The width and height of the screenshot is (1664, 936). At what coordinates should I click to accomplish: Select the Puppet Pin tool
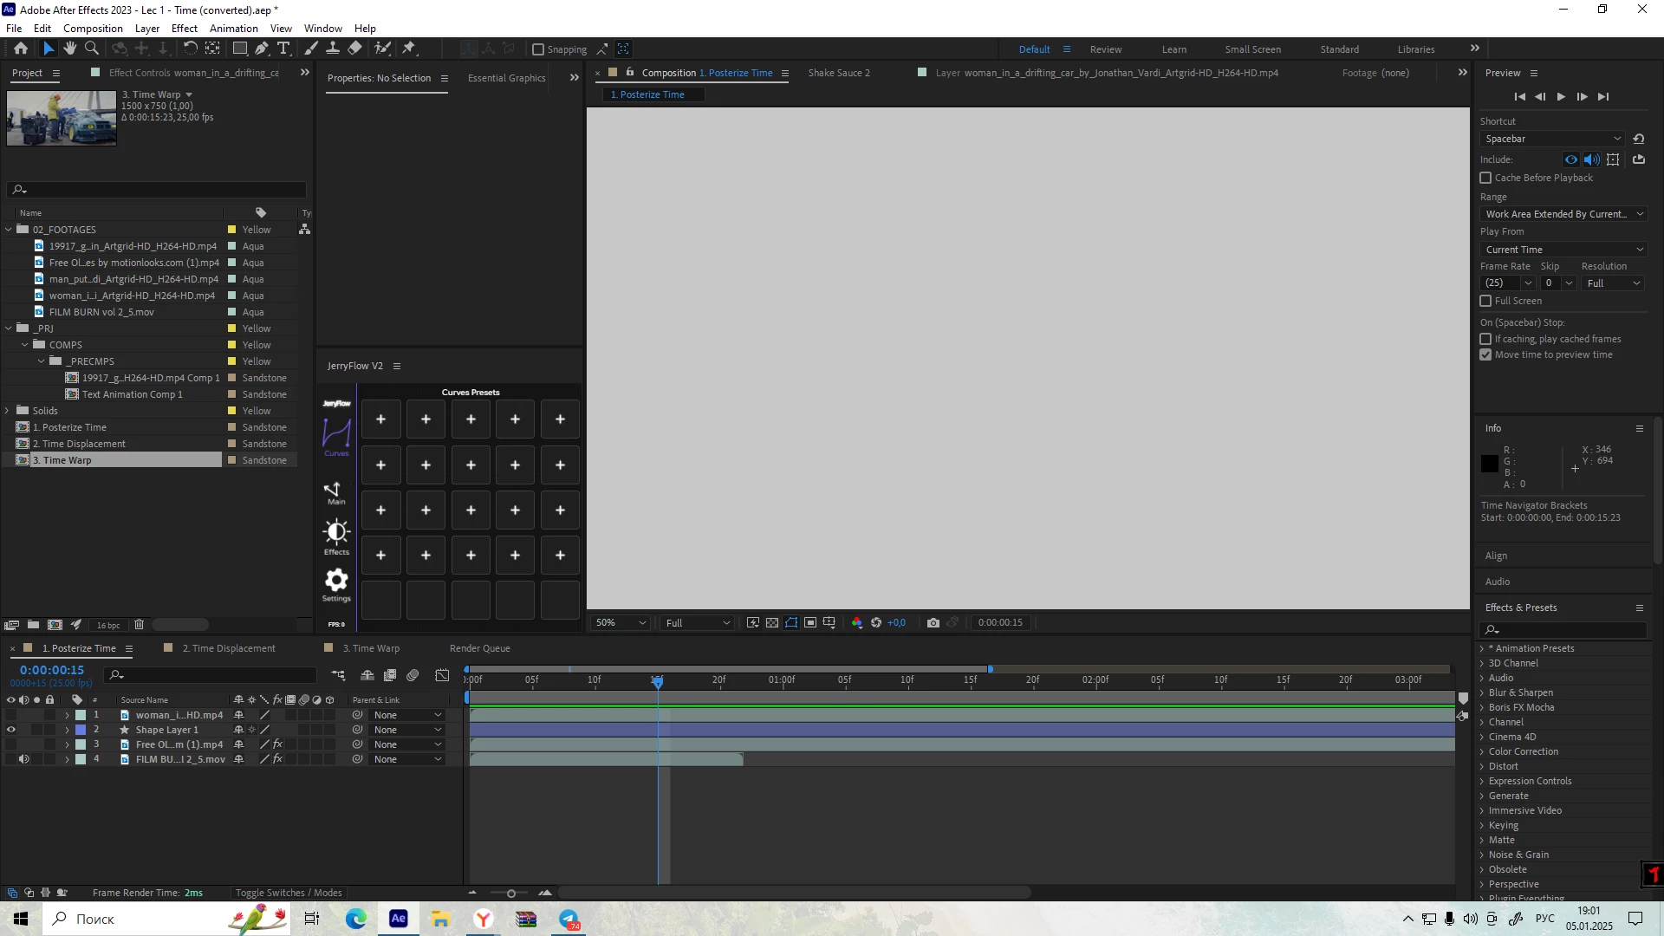pyautogui.click(x=409, y=49)
